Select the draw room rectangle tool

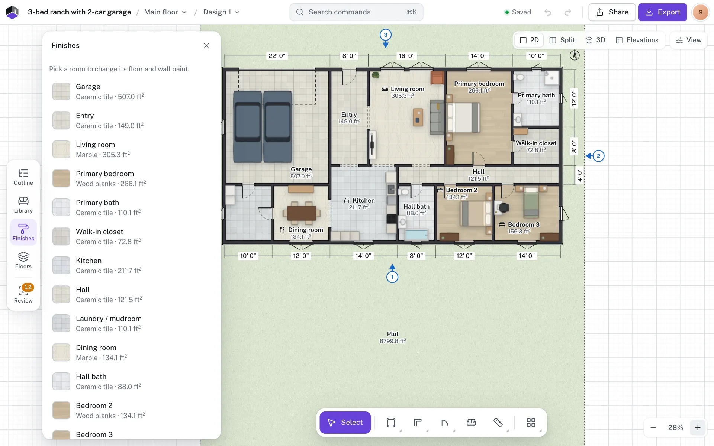[x=391, y=423]
